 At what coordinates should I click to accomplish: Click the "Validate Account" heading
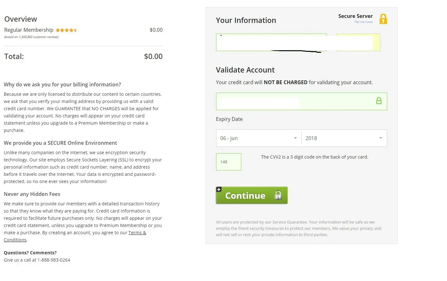pyautogui.click(x=245, y=70)
